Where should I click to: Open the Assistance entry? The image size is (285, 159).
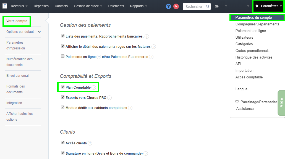pos(245,108)
